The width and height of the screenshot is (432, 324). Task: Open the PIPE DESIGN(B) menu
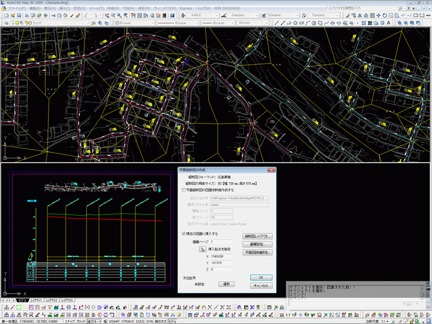point(226,9)
